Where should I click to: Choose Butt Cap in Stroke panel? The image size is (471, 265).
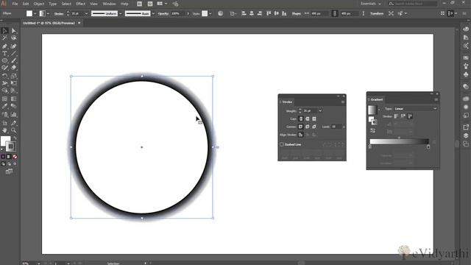[301, 119]
